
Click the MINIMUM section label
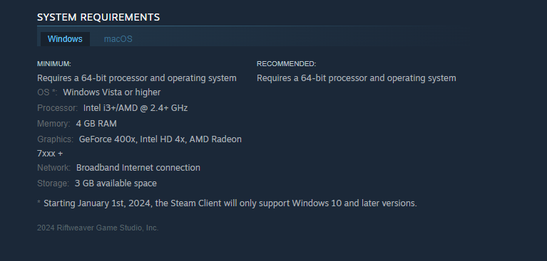[x=54, y=64]
